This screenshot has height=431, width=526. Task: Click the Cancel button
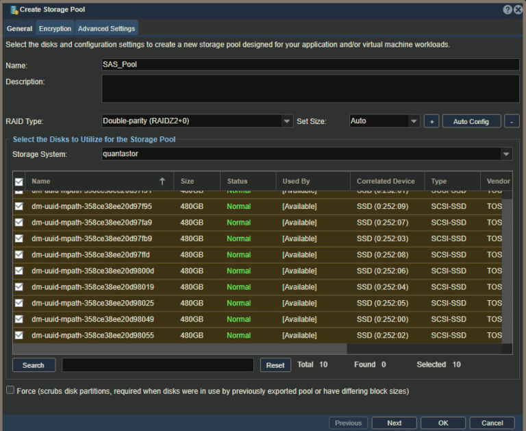(x=492, y=423)
